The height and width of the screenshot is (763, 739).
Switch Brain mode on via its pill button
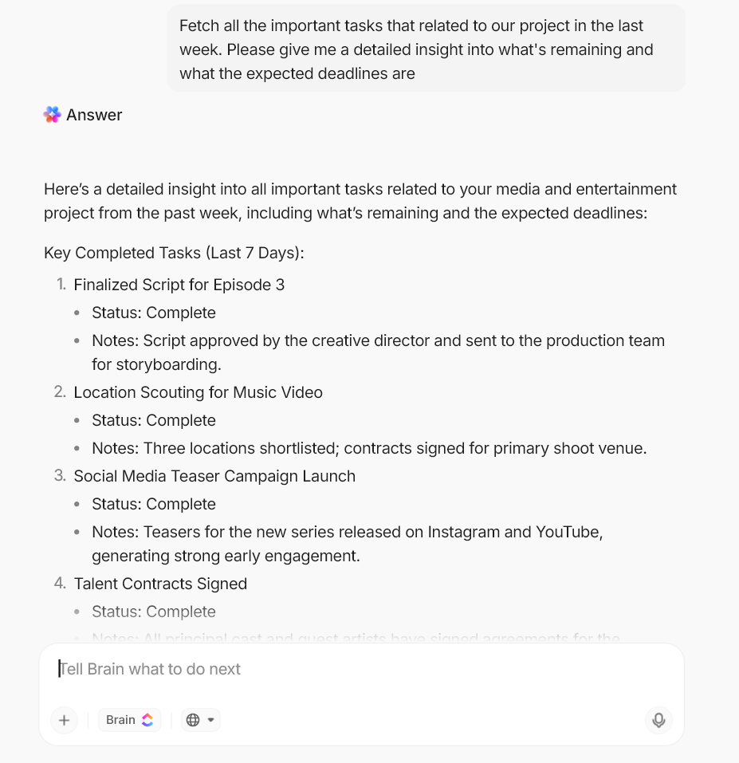[x=129, y=719]
